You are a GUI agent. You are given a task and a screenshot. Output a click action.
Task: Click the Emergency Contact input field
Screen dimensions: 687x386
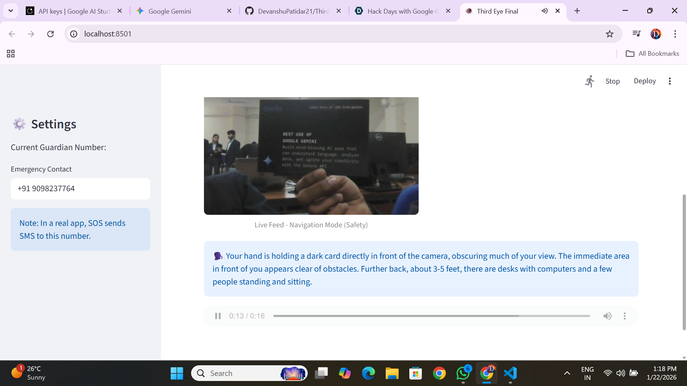point(81,189)
